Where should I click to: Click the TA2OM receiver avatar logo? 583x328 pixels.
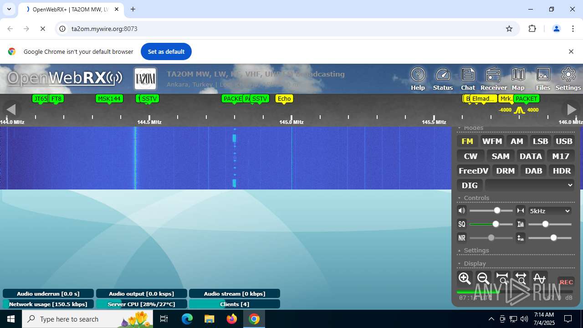point(145,79)
